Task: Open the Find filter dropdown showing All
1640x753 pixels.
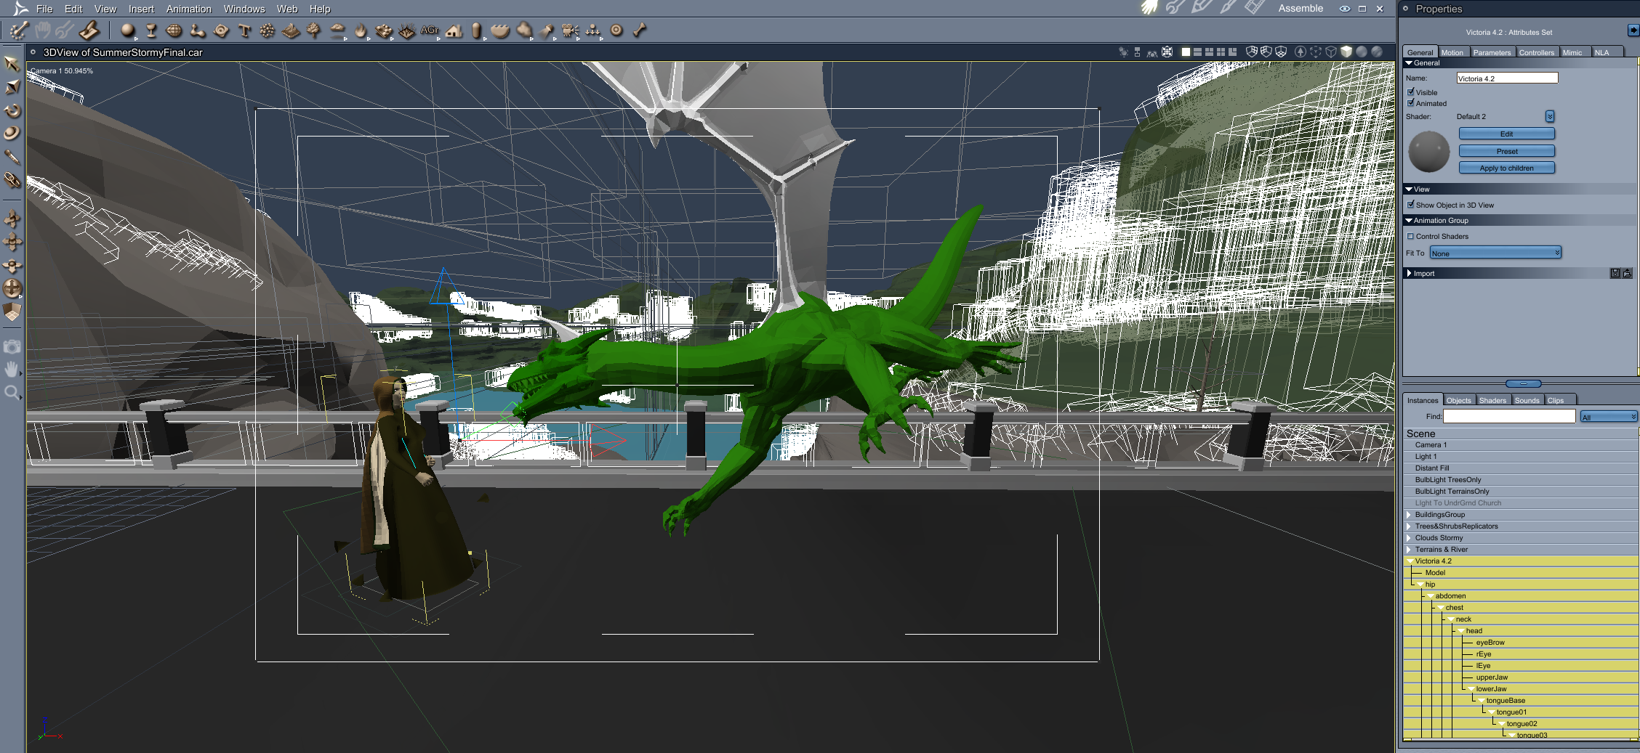Action: tap(1609, 416)
